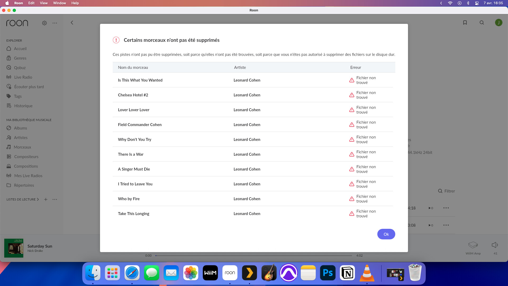Click the red exclamation icon in dialog title
508x286 pixels.
click(116, 40)
